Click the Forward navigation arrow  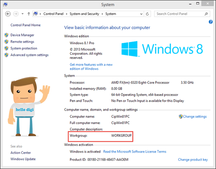[x=16, y=14]
